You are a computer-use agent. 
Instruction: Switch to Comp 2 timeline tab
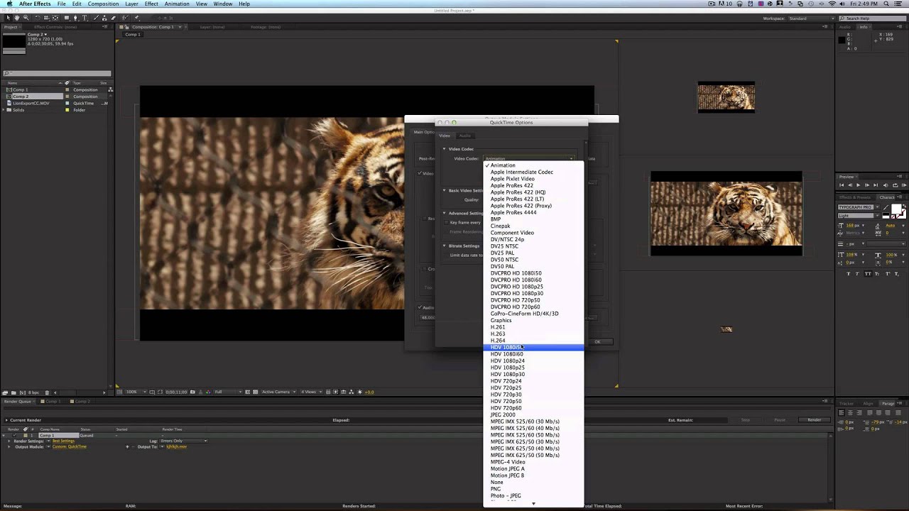(x=82, y=401)
